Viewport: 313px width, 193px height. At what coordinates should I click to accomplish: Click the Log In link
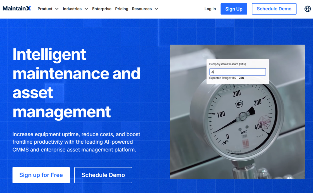tap(210, 9)
